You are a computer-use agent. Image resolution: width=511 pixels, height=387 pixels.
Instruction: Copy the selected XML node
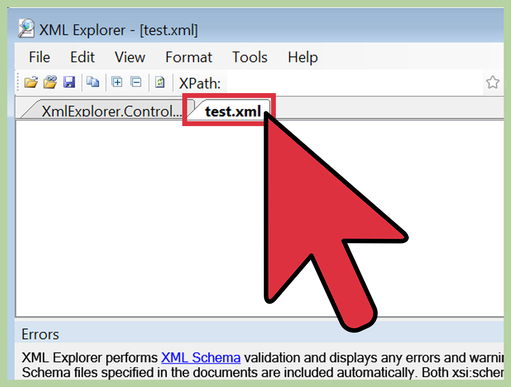click(x=93, y=82)
